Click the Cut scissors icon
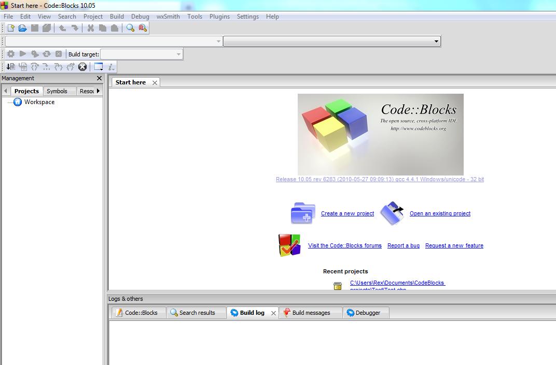Image resolution: width=556 pixels, height=365 pixels. 91,28
